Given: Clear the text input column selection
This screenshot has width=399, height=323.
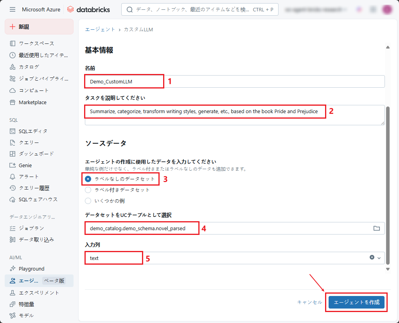Looking at the screenshot, I should click(372, 258).
